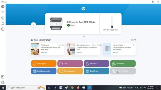The image size is (161, 90).
Task: Dismiss the Scan Items Faster card
Action: coord(134,45)
